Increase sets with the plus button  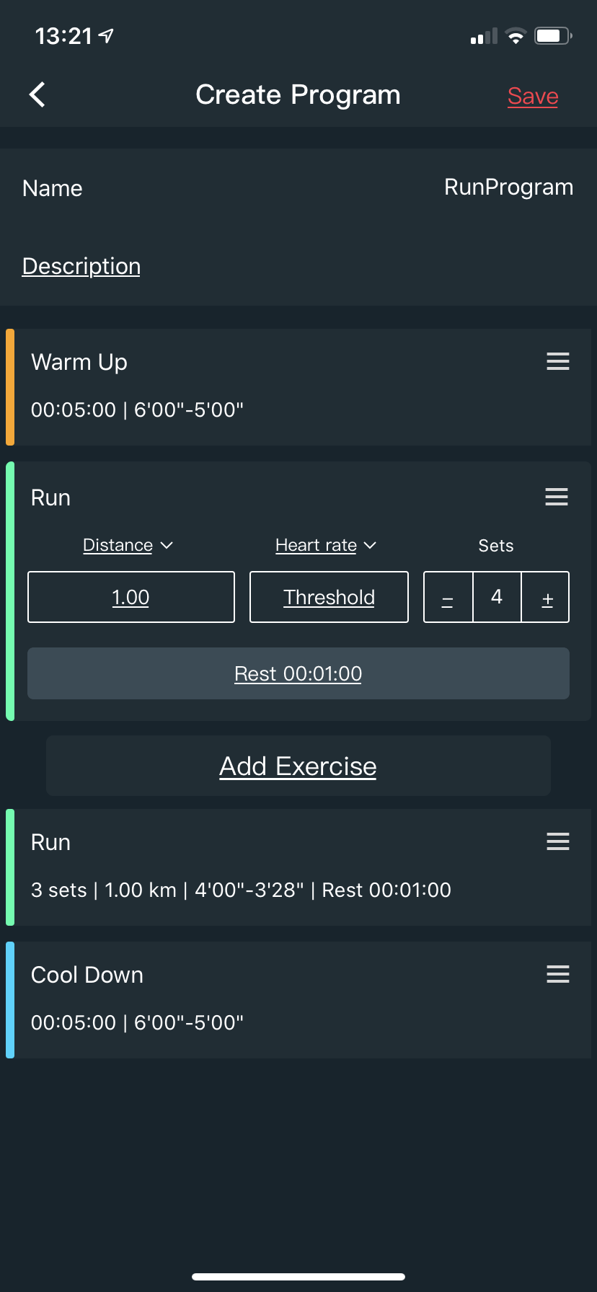547,598
